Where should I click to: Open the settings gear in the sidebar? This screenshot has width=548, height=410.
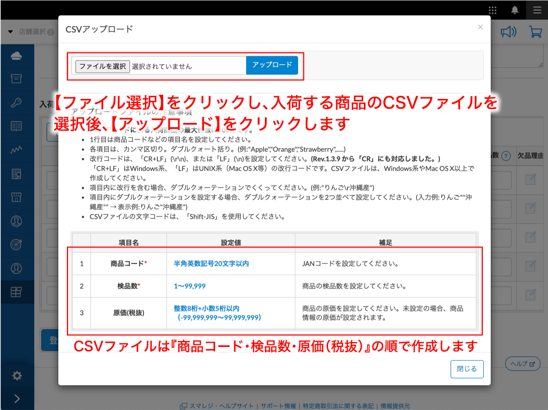click(x=17, y=376)
